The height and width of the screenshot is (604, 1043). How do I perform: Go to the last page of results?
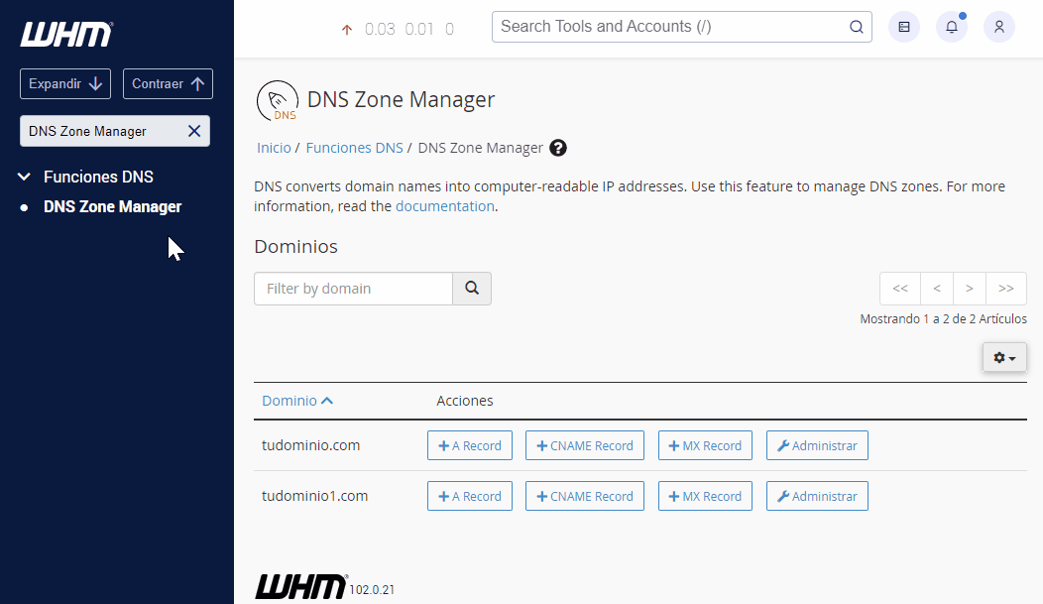point(1005,288)
